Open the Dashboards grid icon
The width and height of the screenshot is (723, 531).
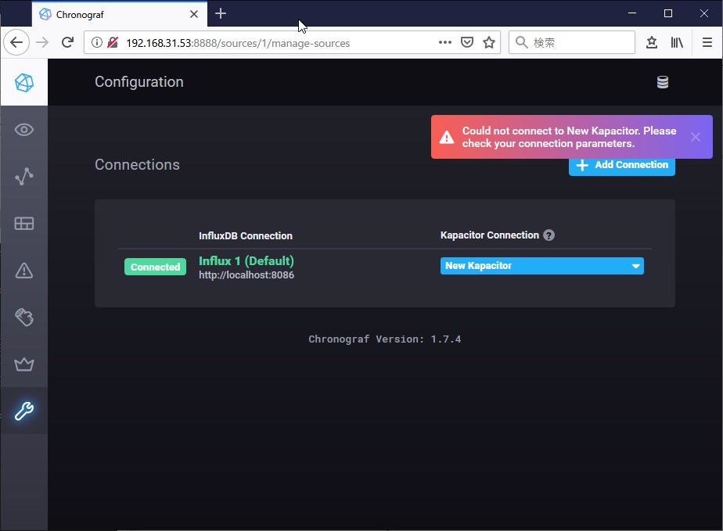click(x=24, y=224)
